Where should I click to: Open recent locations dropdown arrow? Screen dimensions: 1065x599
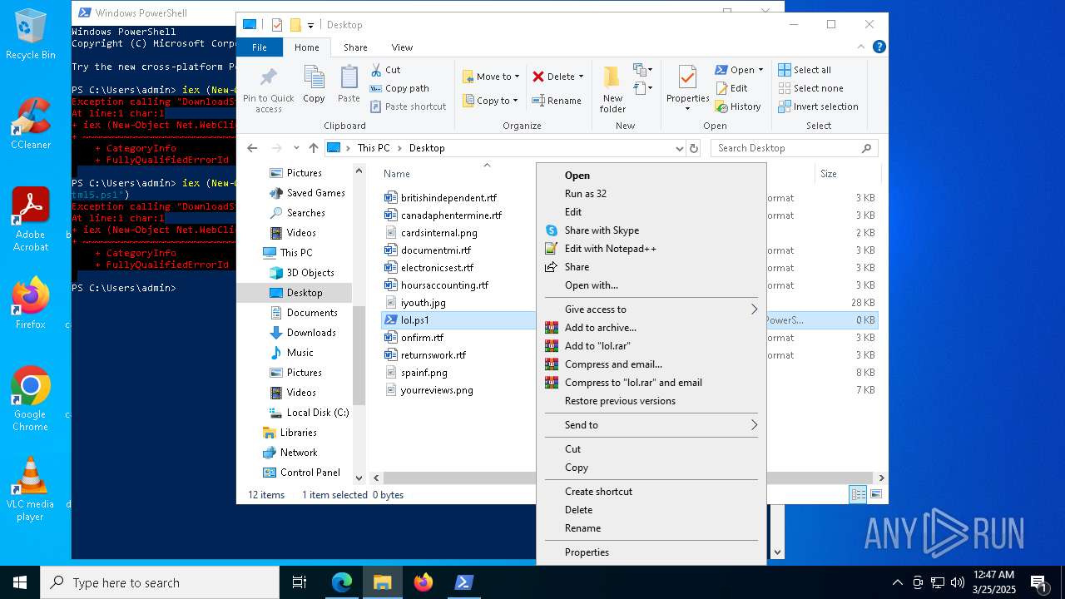click(x=296, y=148)
